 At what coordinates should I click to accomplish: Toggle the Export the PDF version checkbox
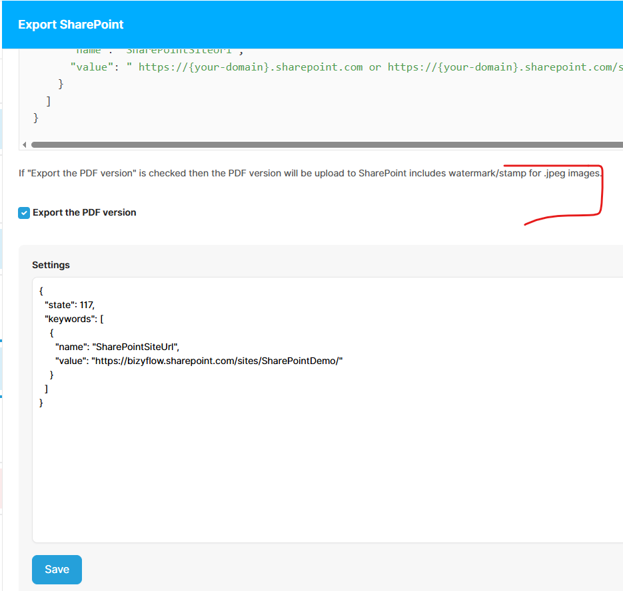[x=24, y=213]
